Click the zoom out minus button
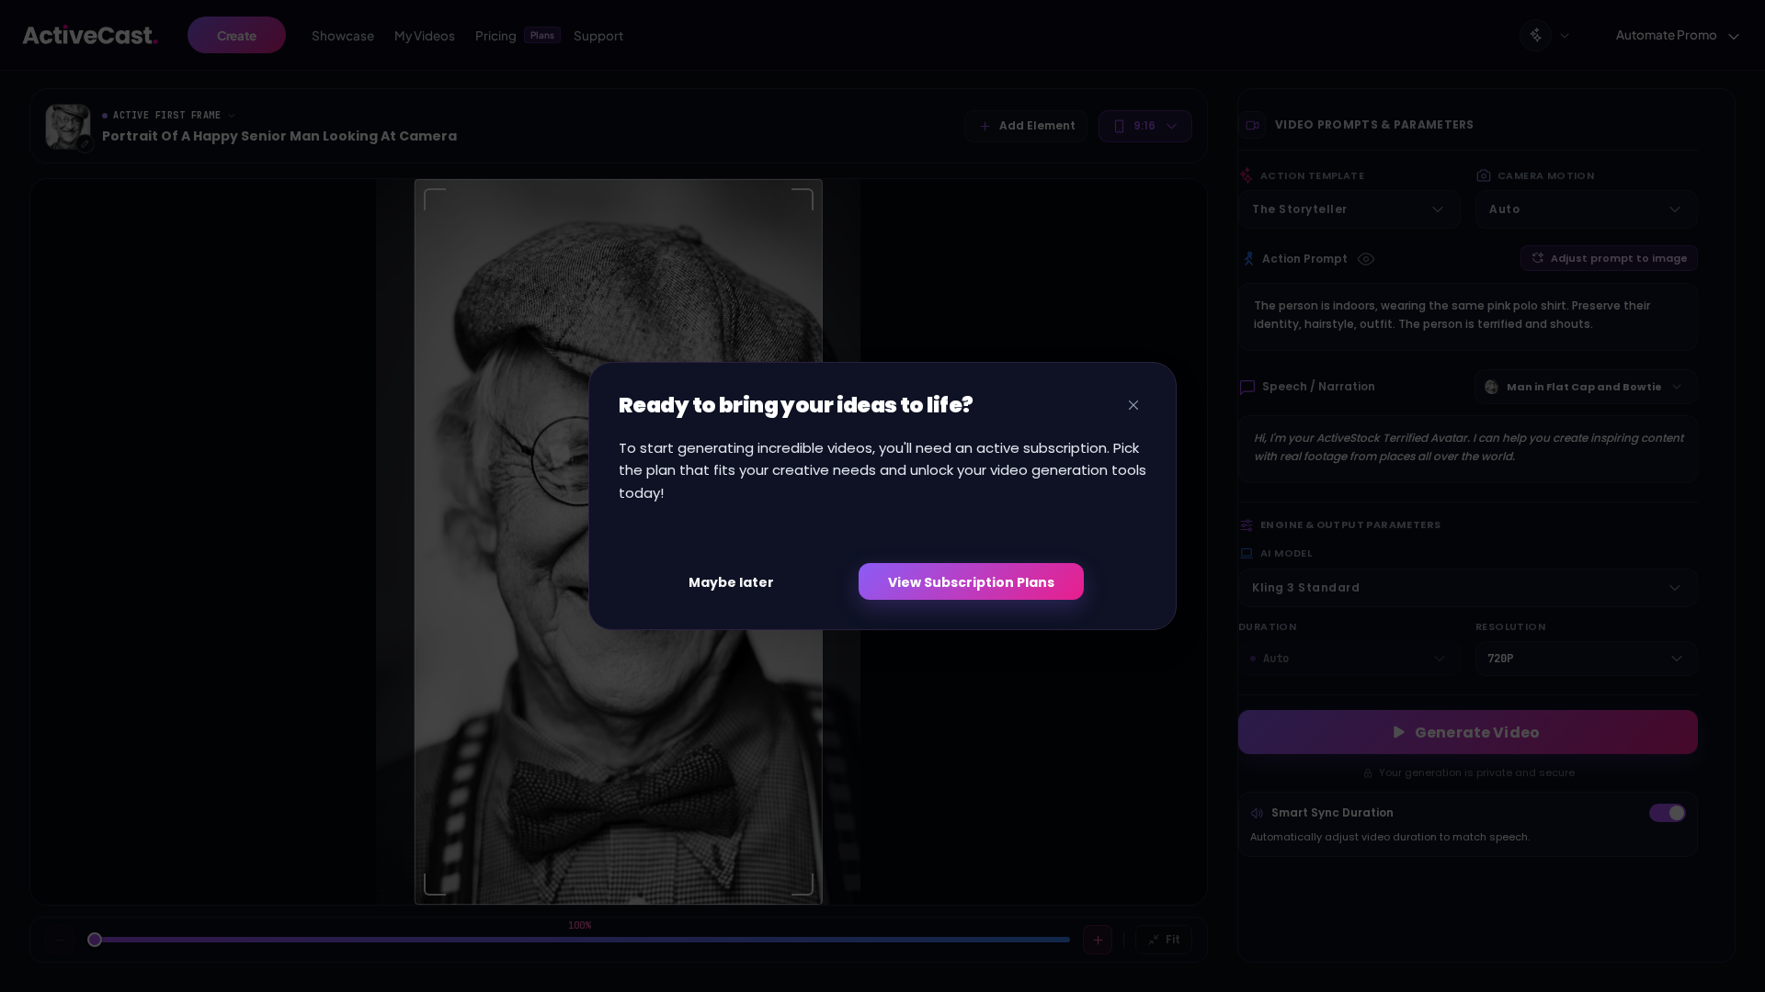The height and width of the screenshot is (992, 1765). coord(61,940)
